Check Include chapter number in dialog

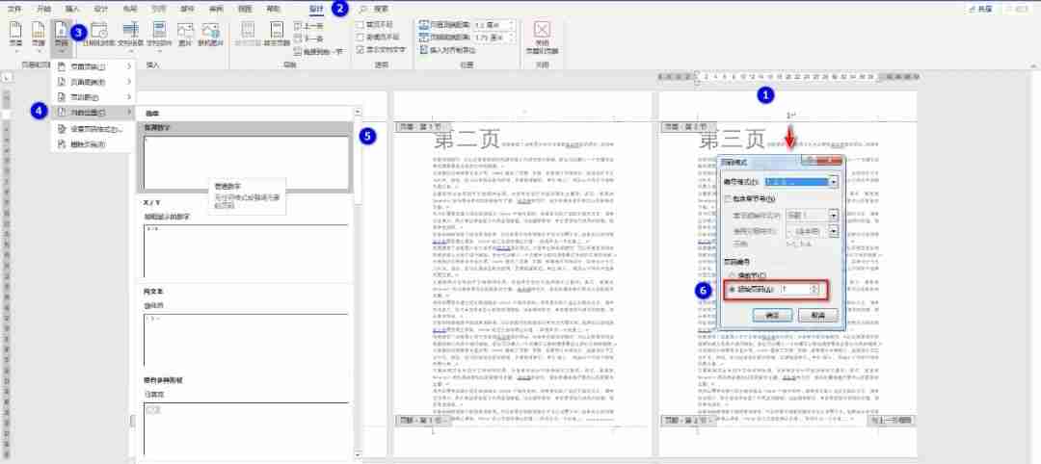[x=729, y=199]
